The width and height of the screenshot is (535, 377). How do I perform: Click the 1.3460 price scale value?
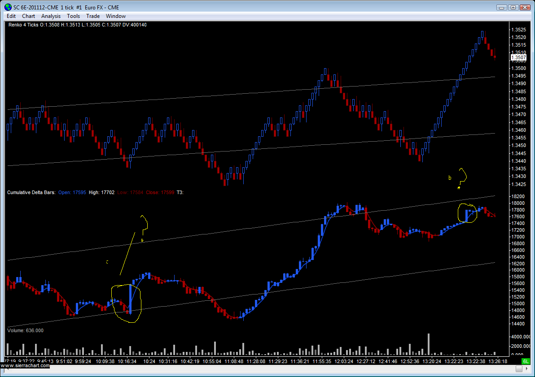518,130
